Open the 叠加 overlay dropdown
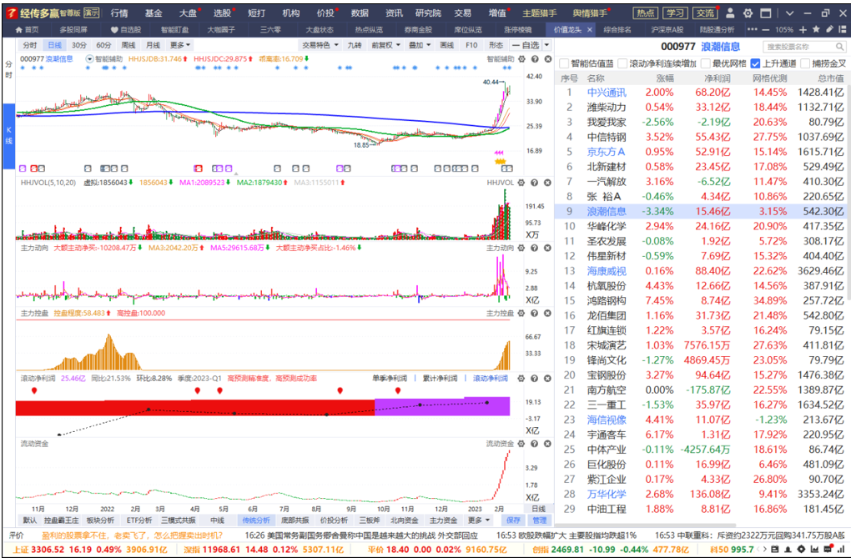 pyautogui.click(x=420, y=46)
